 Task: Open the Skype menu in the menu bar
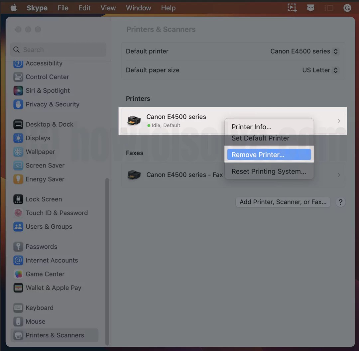(37, 8)
